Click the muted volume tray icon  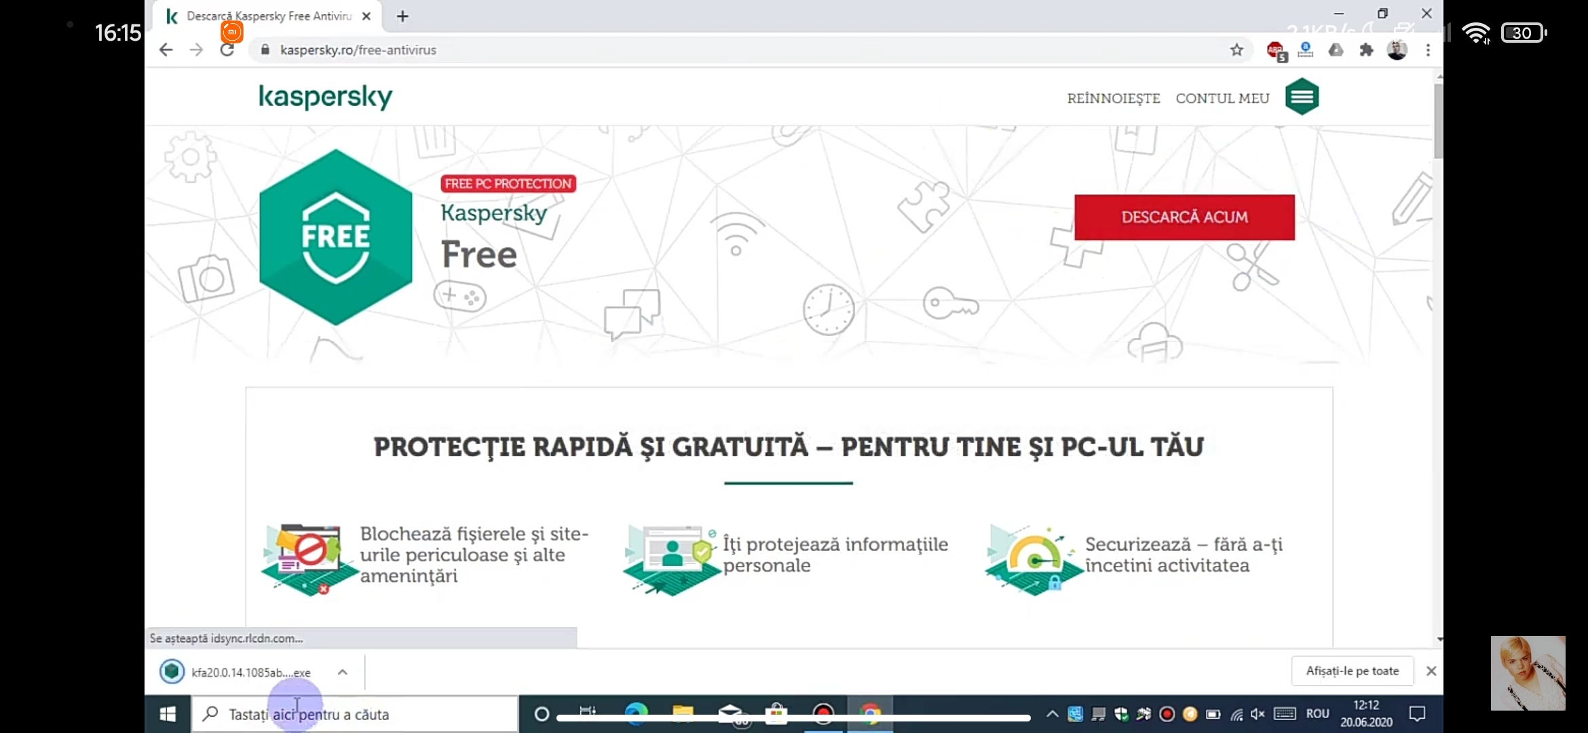click(x=1258, y=714)
